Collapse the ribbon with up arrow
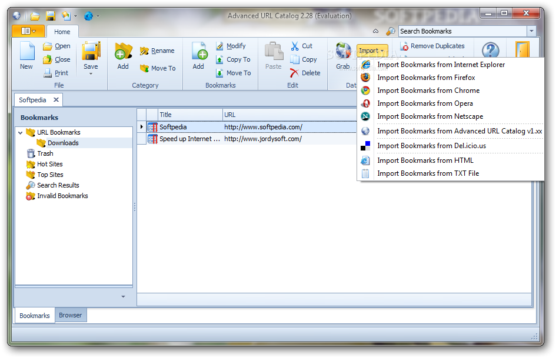The width and height of the screenshot is (556, 358). 375,31
